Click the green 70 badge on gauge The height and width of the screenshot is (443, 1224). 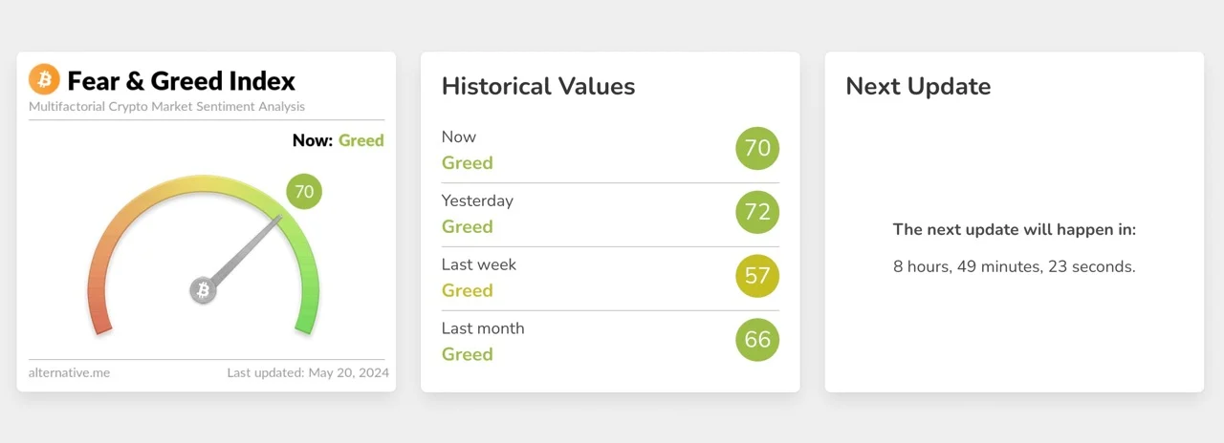tap(304, 192)
